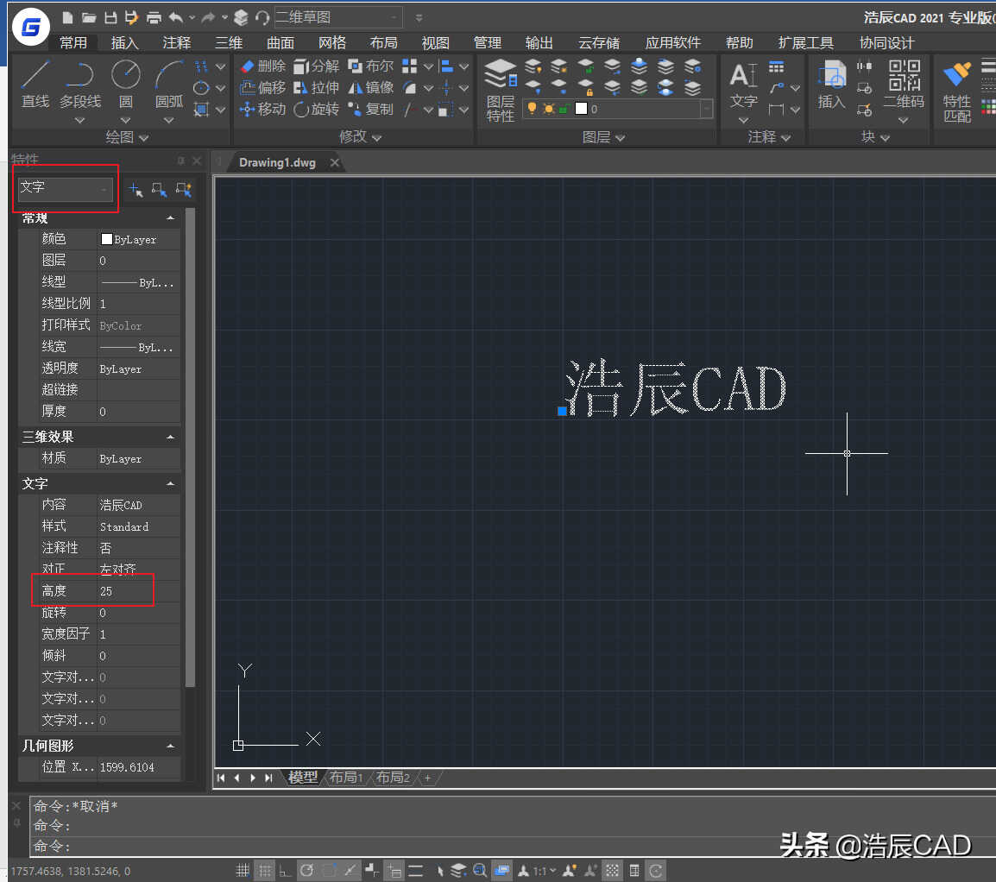The height and width of the screenshot is (882, 996).
Task: Select the Drawing1.dwg document tab
Action: pos(277,162)
